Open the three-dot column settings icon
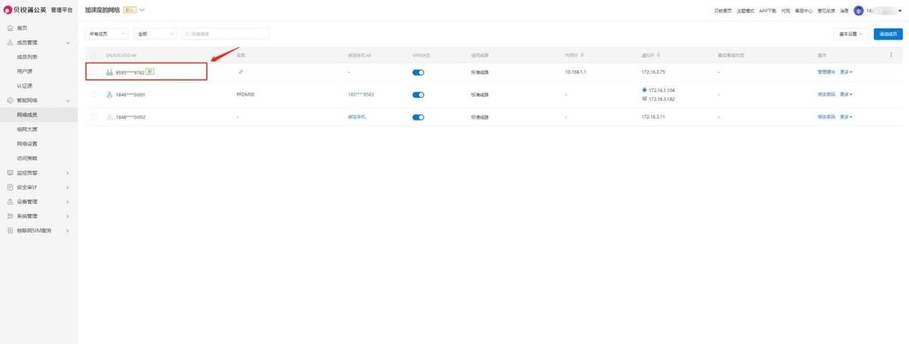 (891, 55)
